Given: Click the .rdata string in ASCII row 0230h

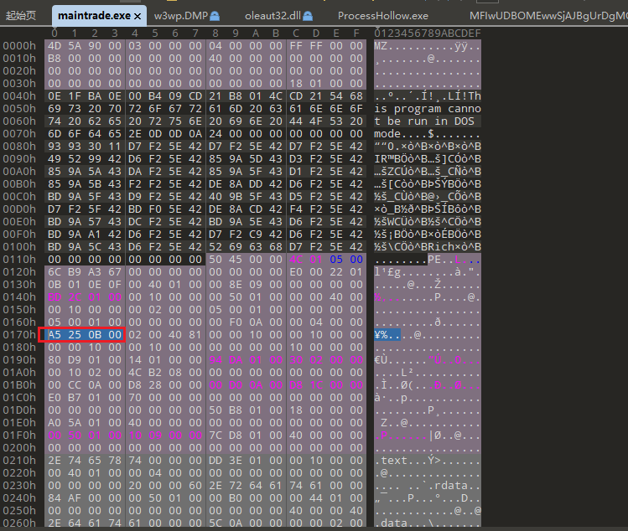Looking at the screenshot, I should tap(448, 486).
